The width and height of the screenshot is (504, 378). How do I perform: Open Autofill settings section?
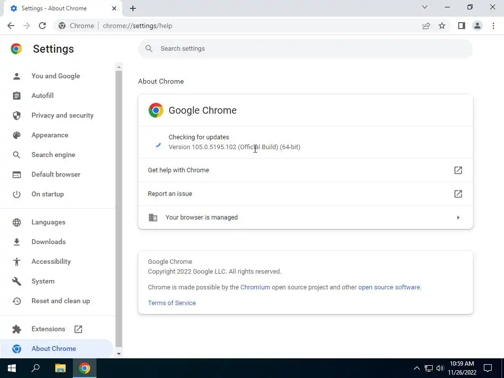(x=42, y=95)
